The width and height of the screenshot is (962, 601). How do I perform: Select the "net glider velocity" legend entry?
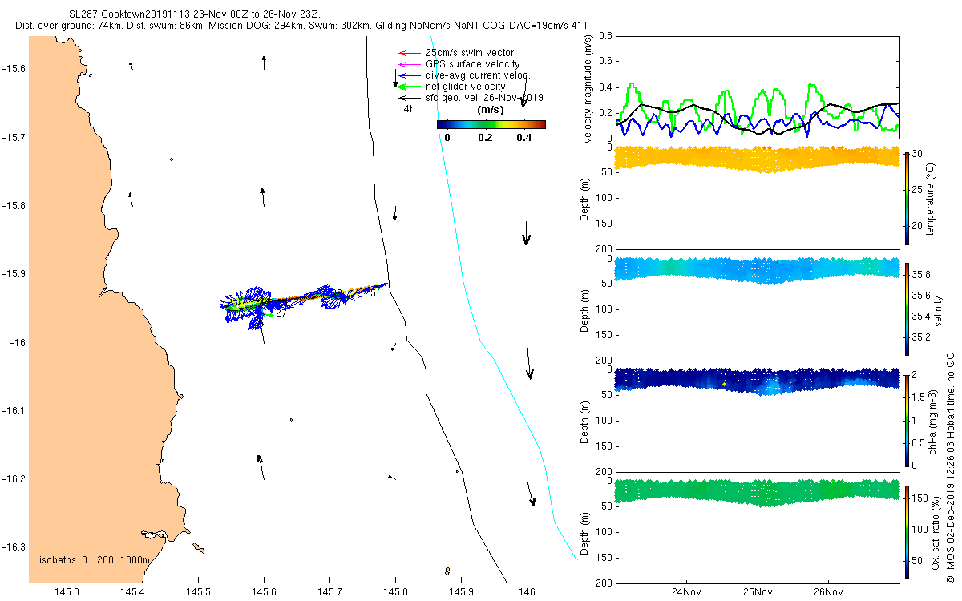[466, 87]
